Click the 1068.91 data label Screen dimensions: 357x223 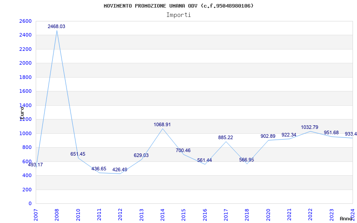point(162,125)
